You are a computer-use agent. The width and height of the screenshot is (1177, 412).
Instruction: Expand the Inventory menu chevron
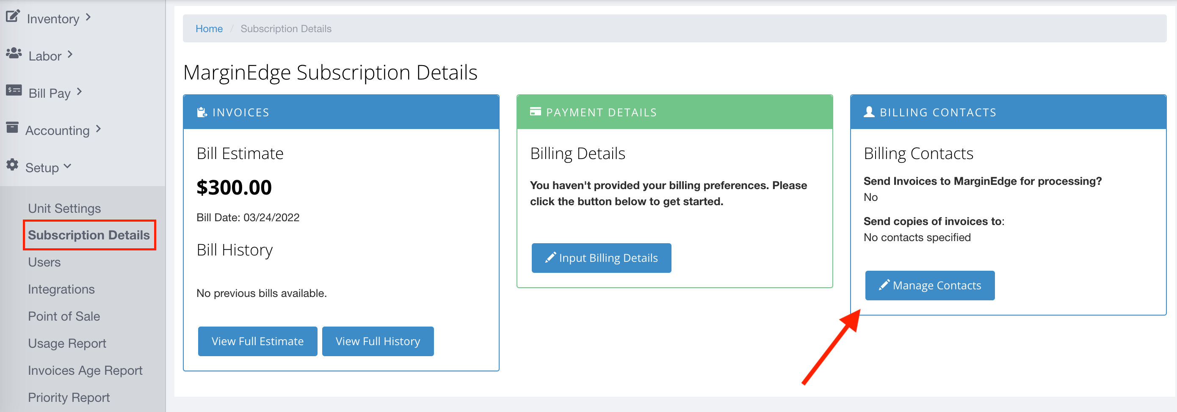coord(88,17)
